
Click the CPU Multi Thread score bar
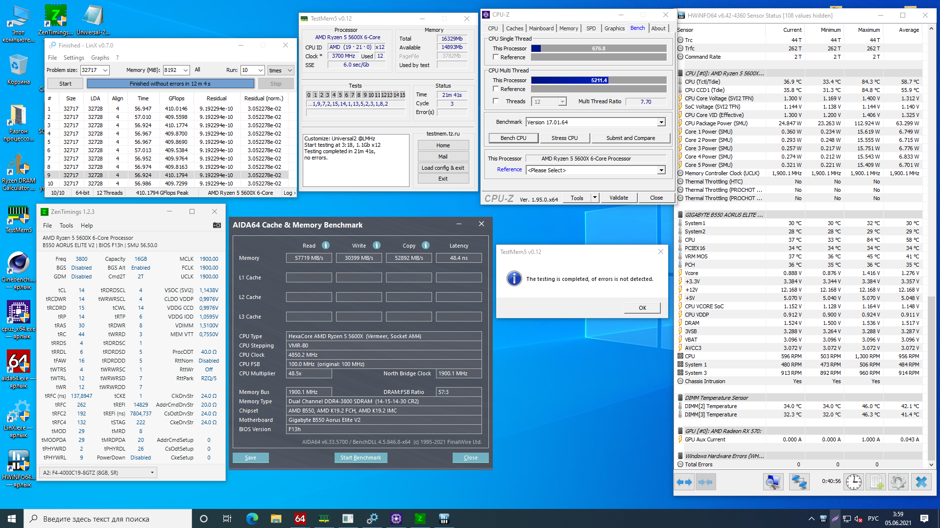coord(599,80)
